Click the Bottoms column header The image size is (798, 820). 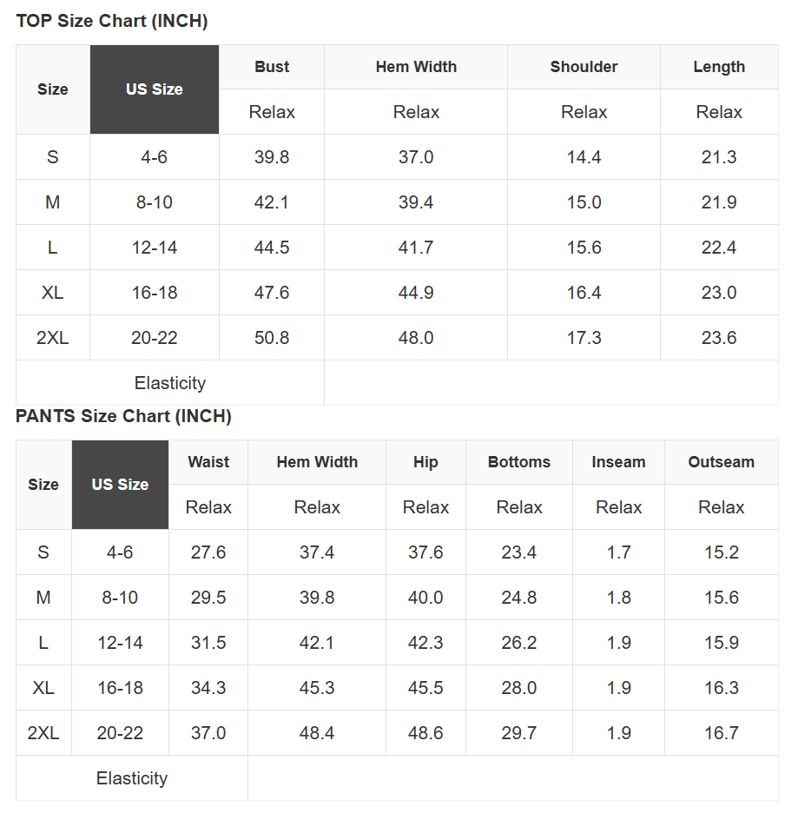[x=519, y=462]
